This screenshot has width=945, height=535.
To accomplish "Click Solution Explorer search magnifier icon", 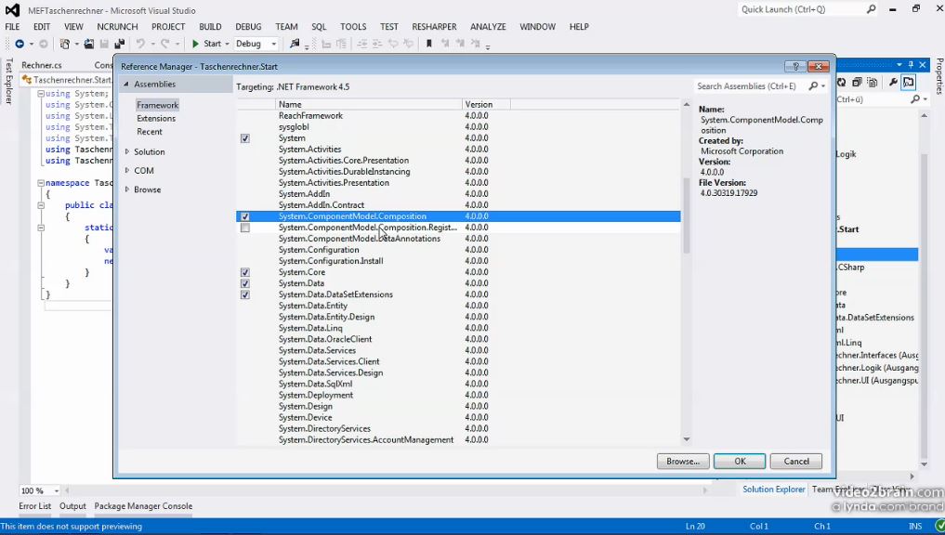I will (x=915, y=99).
